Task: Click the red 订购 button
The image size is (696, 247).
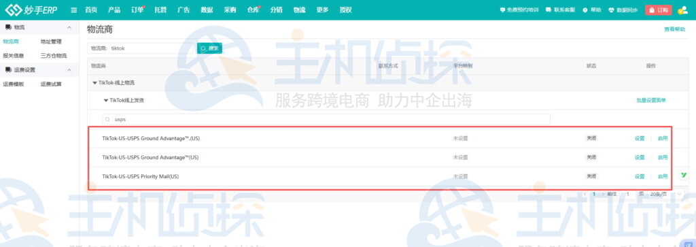Action: point(658,10)
